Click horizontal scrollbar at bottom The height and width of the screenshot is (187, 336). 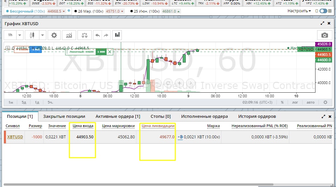pyautogui.click(x=138, y=184)
